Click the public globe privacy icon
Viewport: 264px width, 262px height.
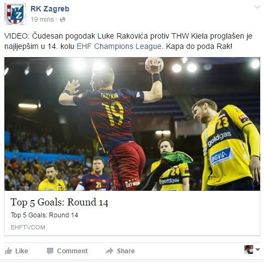tap(63, 20)
